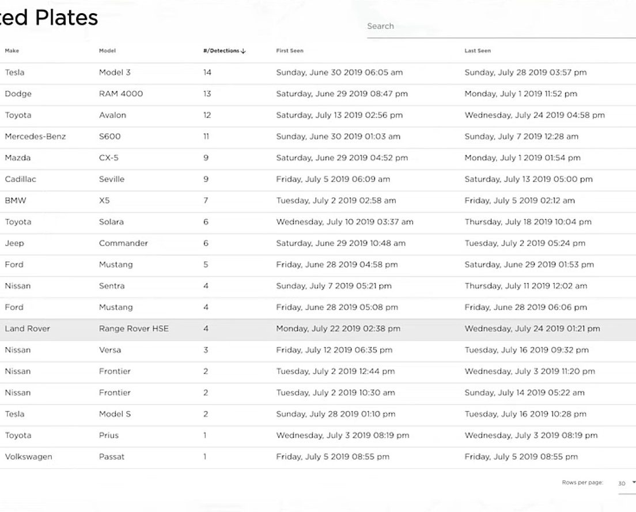This screenshot has width=636, height=512.
Task: Click the S600 model cell
Action: 109,137
